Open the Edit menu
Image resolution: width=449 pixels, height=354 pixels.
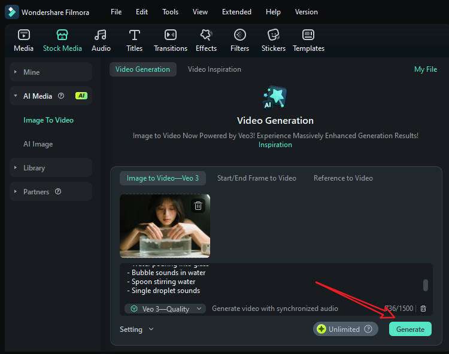(142, 12)
